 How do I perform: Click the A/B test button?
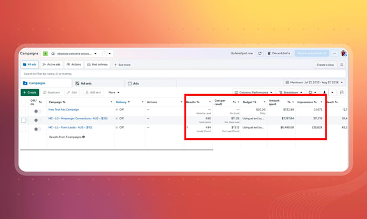[93, 93]
